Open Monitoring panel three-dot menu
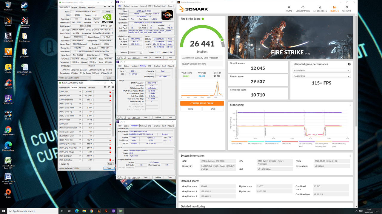 (x=350, y=105)
